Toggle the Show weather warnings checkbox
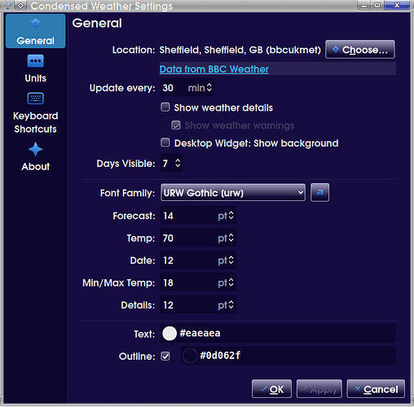Screen dimensions: 414x407 (176, 125)
